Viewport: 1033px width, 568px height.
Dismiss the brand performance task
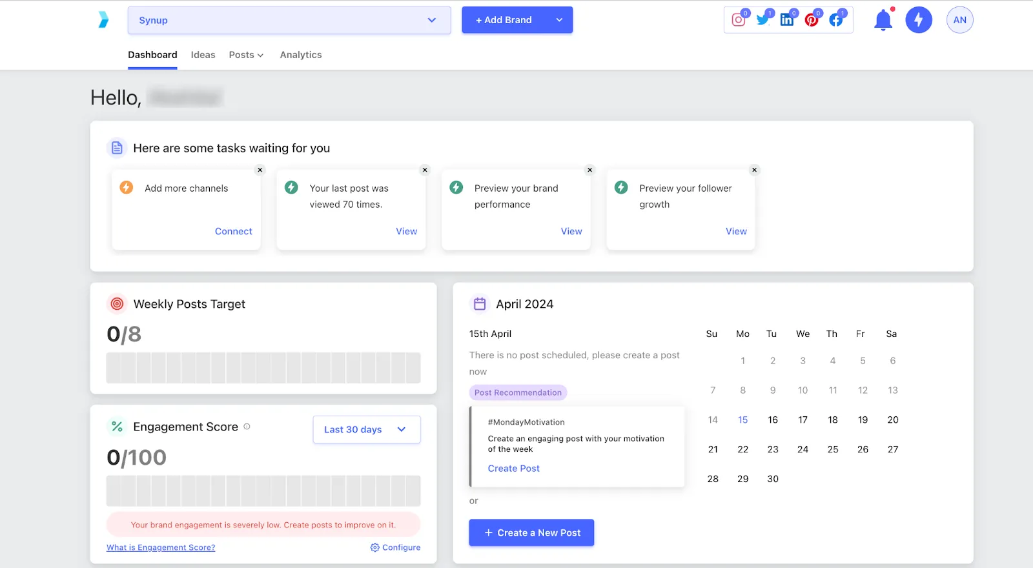tap(589, 170)
